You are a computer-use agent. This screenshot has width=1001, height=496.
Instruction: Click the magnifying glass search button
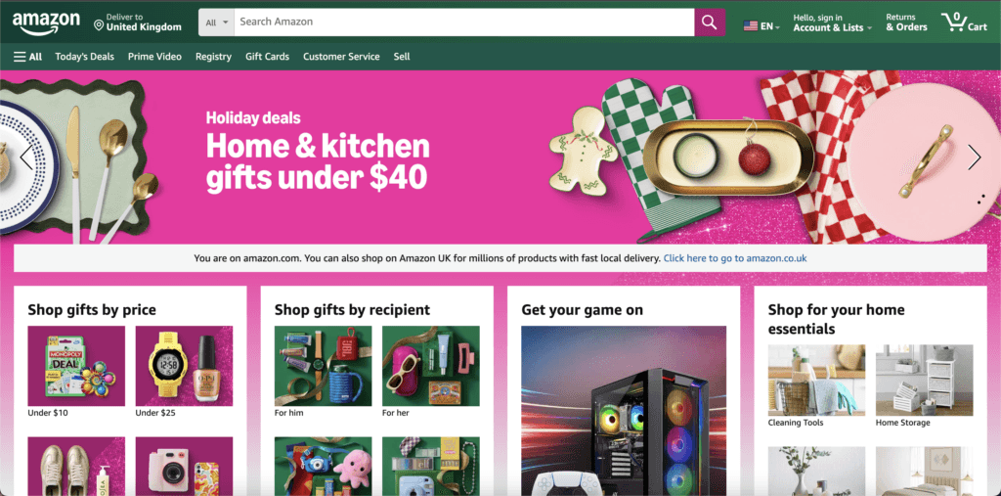coord(710,23)
